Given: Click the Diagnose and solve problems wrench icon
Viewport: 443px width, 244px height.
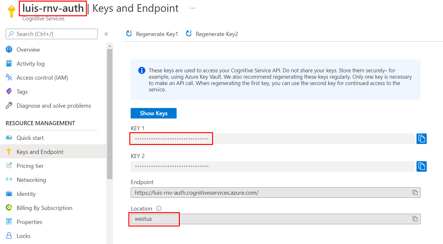Looking at the screenshot, I should pyautogui.click(x=9, y=105).
